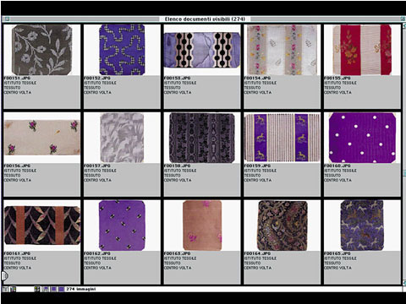Screen dimensions: 406x304
Task: Click the F00157.JPG file name label
Action: (97, 166)
